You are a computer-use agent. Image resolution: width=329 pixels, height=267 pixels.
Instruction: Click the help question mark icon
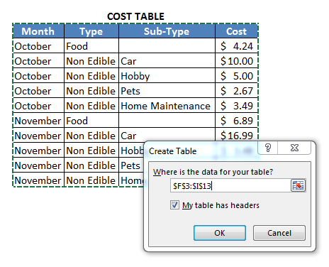coord(268,148)
